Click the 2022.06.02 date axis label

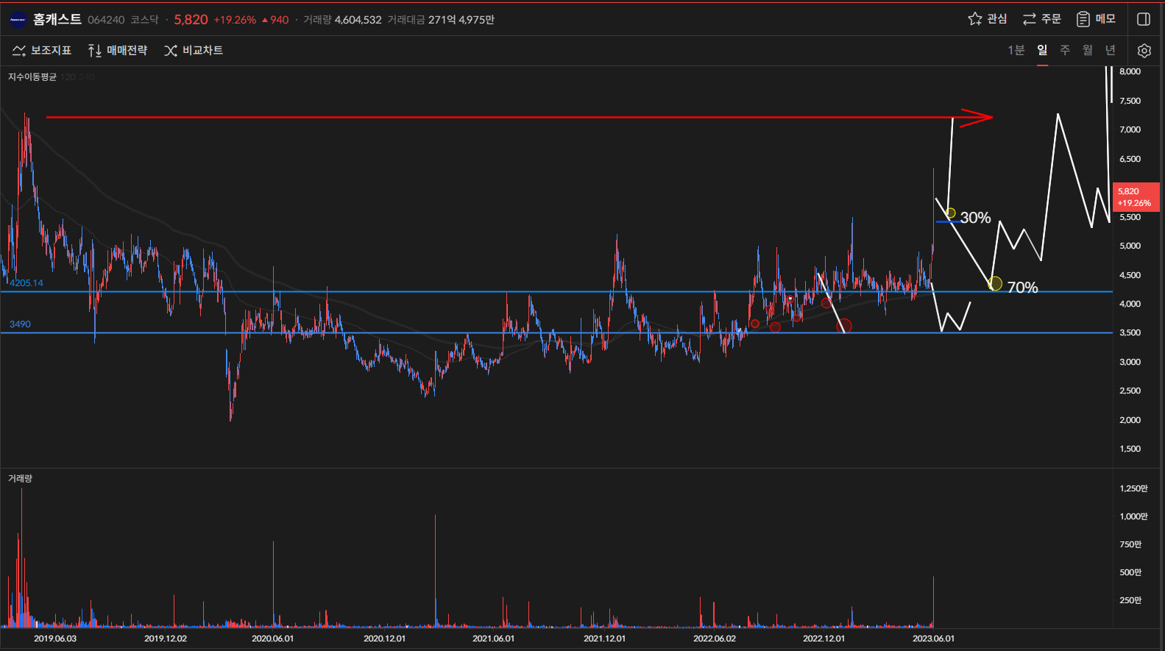(714, 638)
